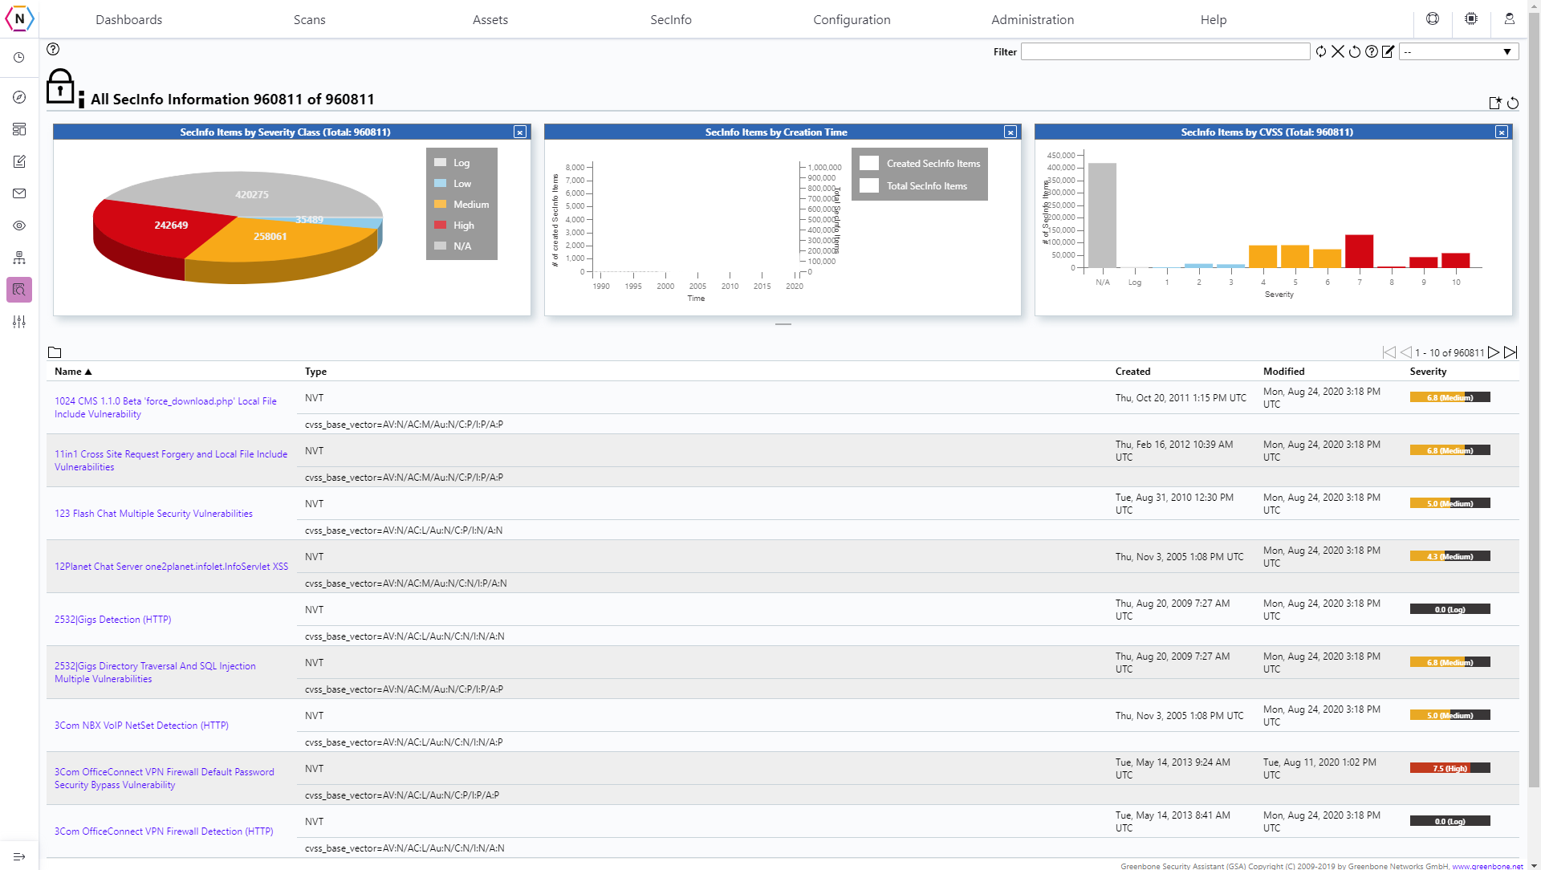
Task: Open 2532|Gigs Detection (HTTP) link
Action: coord(112,620)
